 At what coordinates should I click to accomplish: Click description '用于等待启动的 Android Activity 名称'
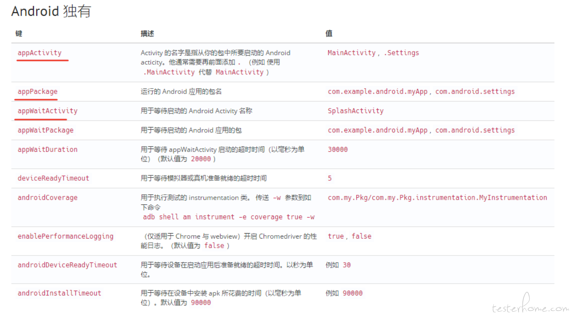click(x=197, y=111)
